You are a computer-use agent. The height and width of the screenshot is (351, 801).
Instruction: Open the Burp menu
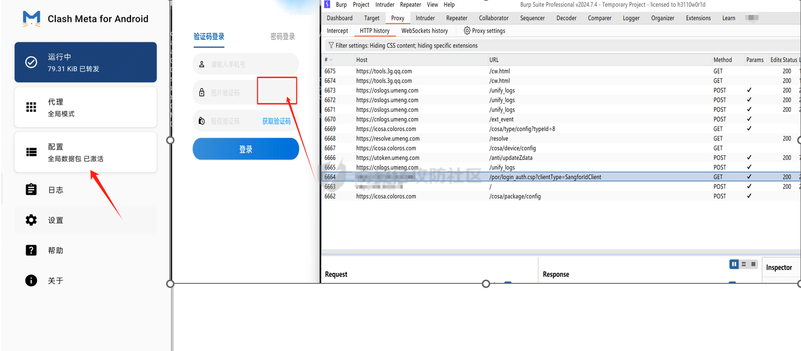[x=341, y=5]
